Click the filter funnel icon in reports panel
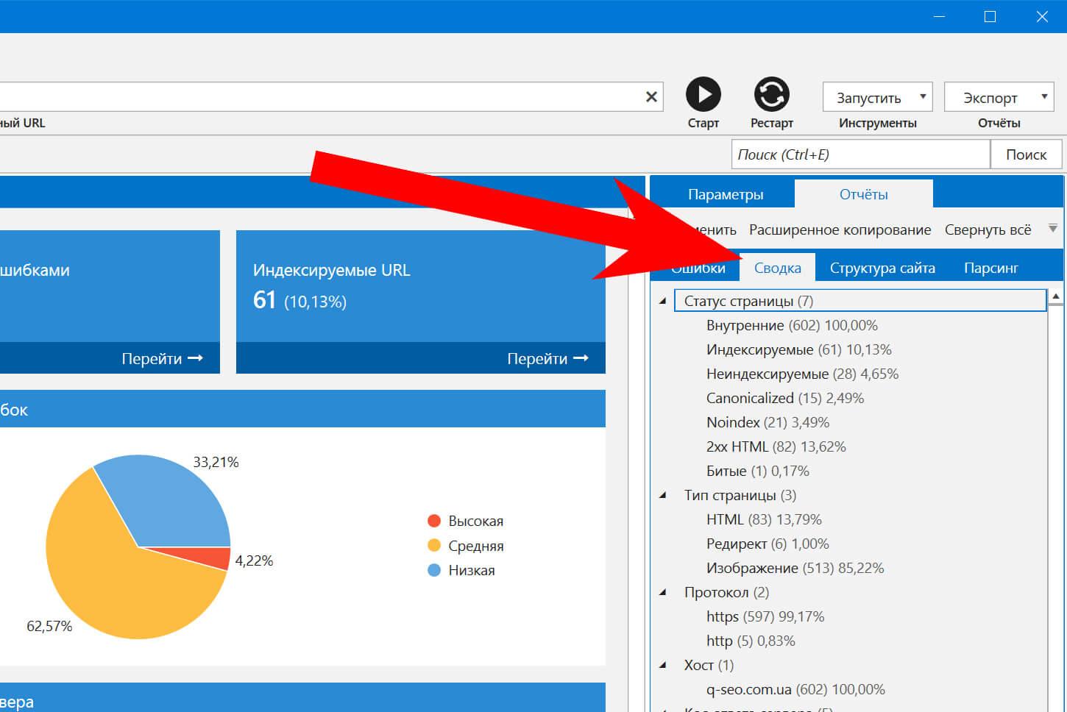Screen dimensions: 1067x712 pyautogui.click(x=1053, y=229)
